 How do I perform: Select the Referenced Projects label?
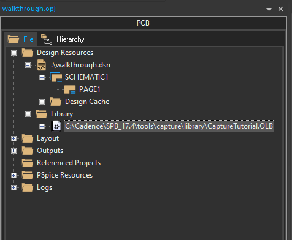point(69,163)
